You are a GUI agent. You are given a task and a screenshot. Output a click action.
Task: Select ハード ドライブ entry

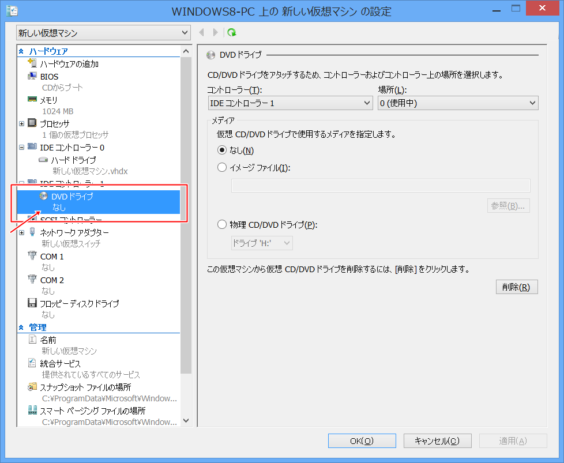click(x=74, y=160)
